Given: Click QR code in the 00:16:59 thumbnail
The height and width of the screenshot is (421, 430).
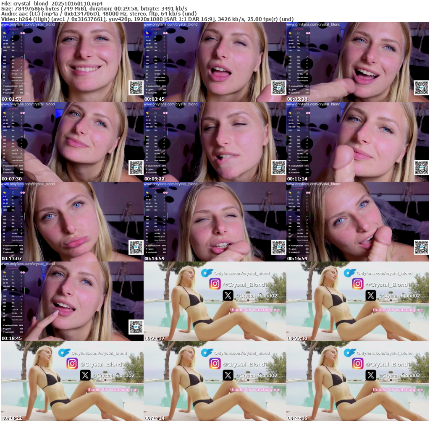Looking at the screenshot, I should pos(421,247).
